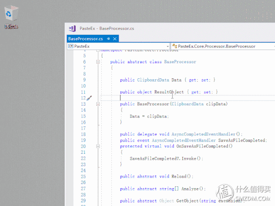
Task: Click the ResultObject property name
Action: (169, 92)
